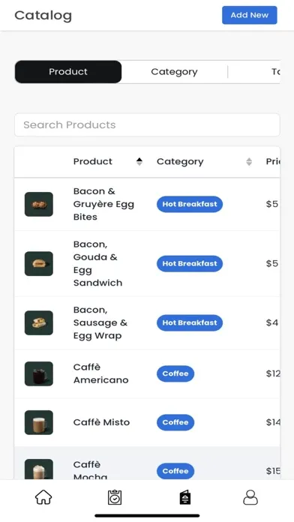Switch to the Category tab
The height and width of the screenshot is (522, 294).
click(x=174, y=71)
